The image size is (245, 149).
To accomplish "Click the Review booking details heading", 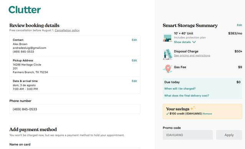I will [35, 25].
